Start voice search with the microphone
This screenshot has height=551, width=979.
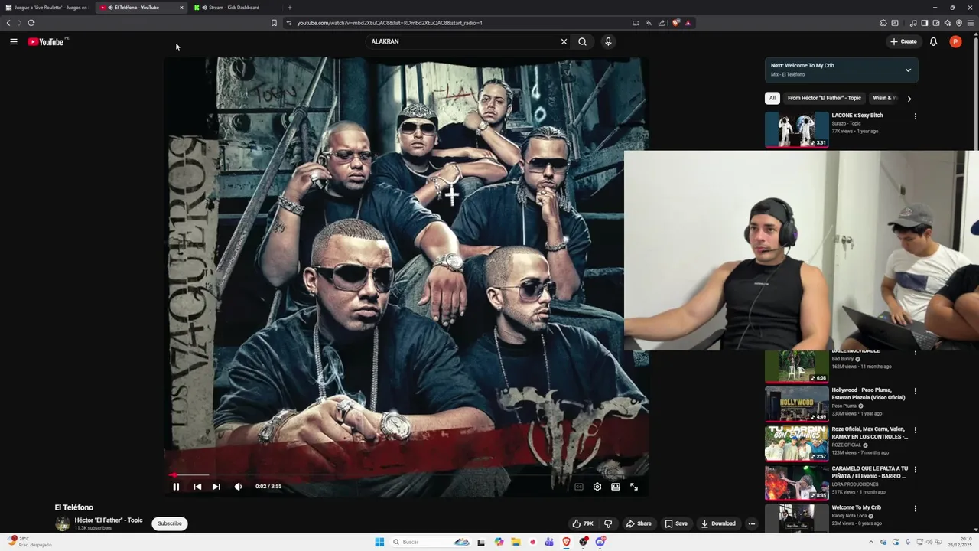tap(608, 41)
